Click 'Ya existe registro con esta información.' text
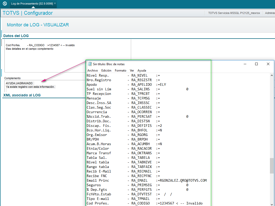The width and height of the screenshot is (275, 206). [30, 87]
